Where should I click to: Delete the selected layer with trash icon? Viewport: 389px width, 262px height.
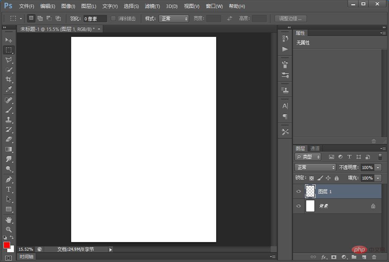(374, 257)
